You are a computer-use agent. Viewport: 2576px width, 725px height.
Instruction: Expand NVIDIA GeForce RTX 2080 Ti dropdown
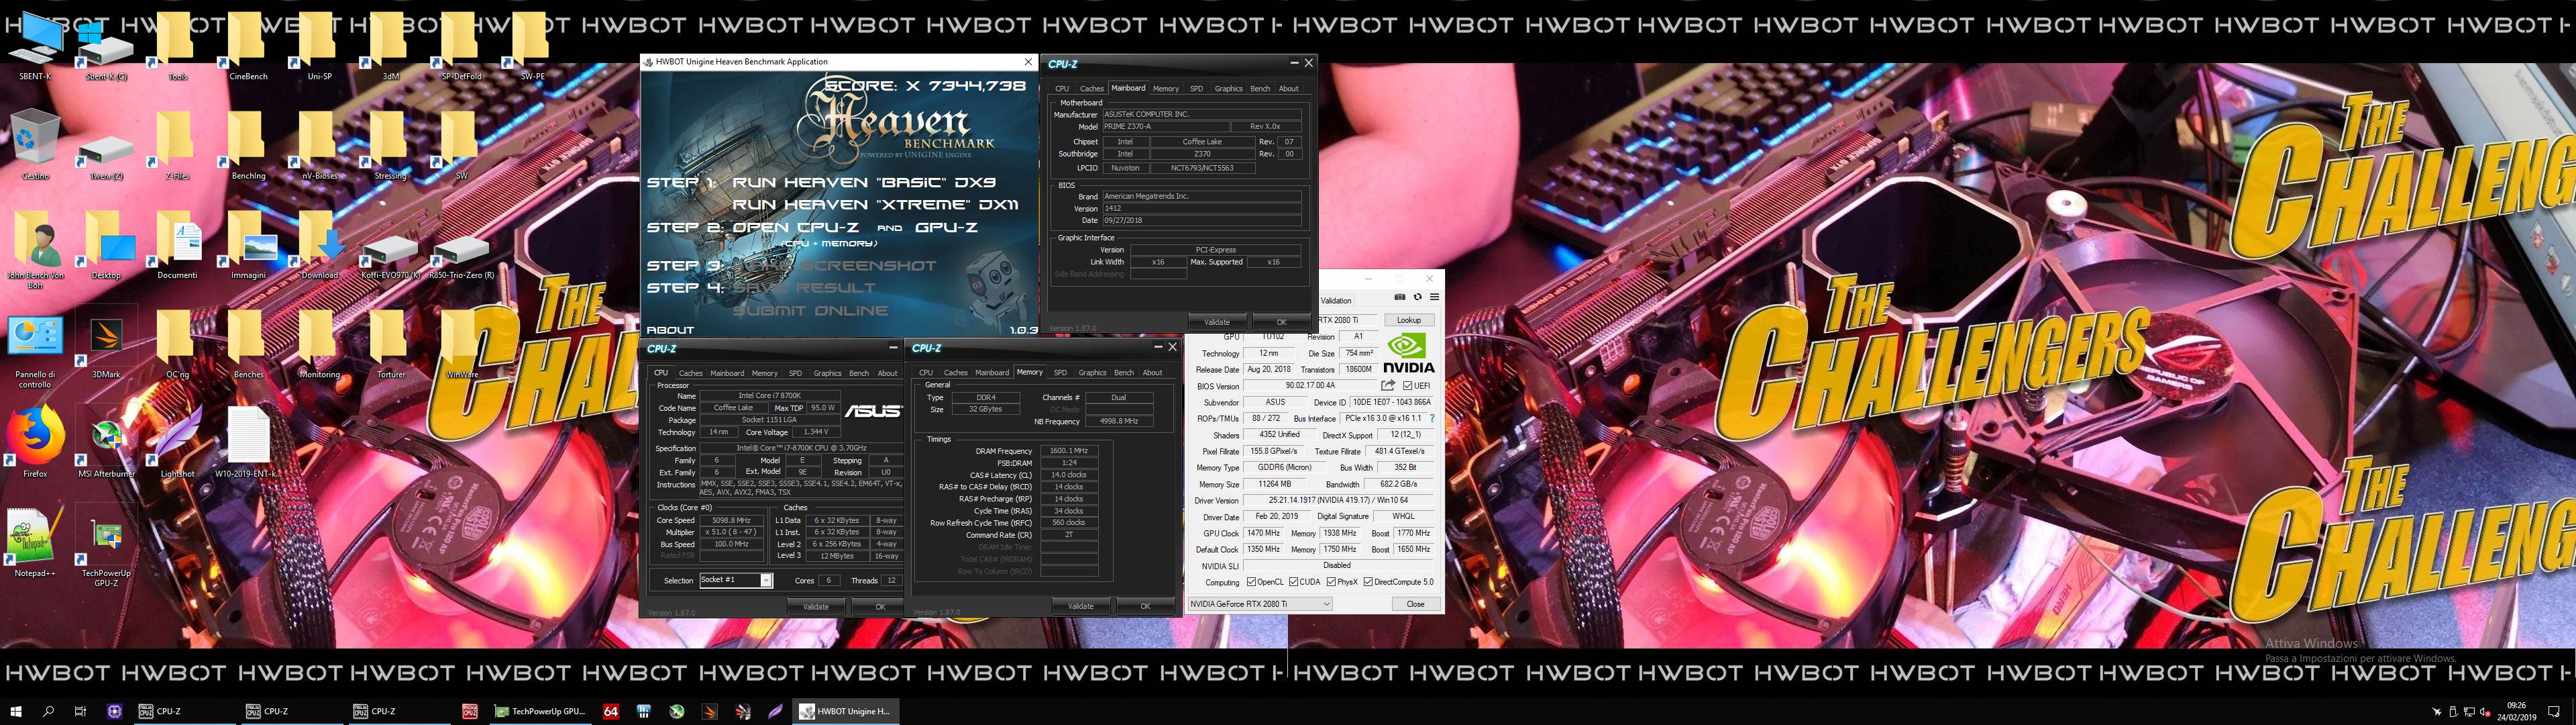coord(1260,604)
